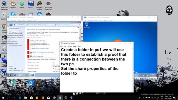The width and height of the screenshot is (178, 100).
Task: Open Oracle VM VirtualBox desktop shortcut
Action: click(4, 5)
